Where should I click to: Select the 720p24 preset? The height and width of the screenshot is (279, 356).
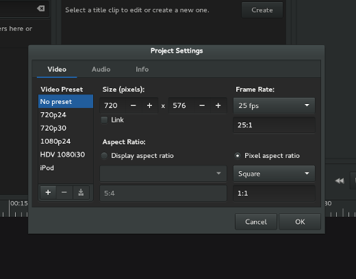click(66, 115)
